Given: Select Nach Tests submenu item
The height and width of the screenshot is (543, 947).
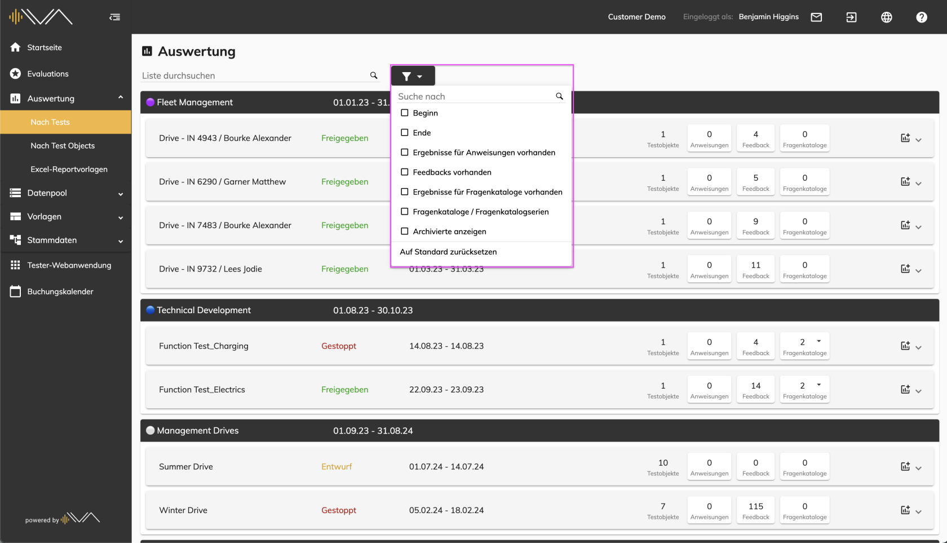Looking at the screenshot, I should tap(65, 122).
